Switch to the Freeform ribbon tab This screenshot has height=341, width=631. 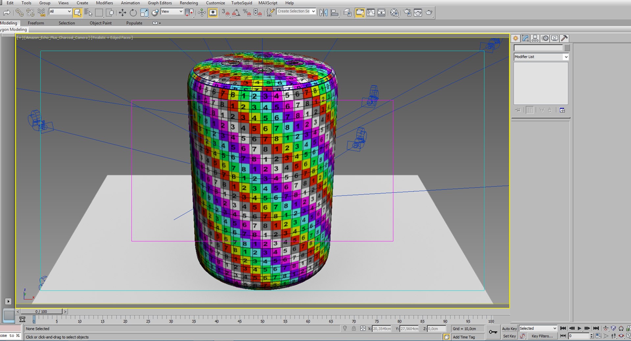point(36,23)
